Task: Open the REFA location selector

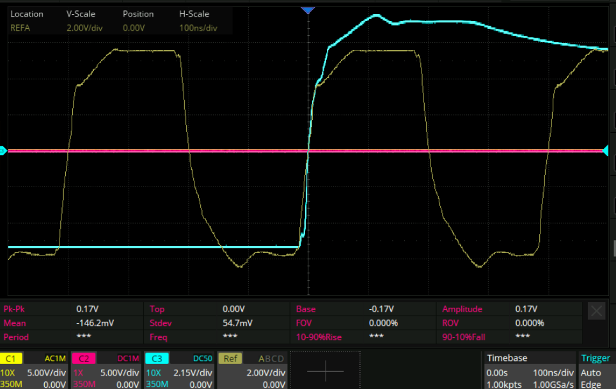Action: [20, 27]
